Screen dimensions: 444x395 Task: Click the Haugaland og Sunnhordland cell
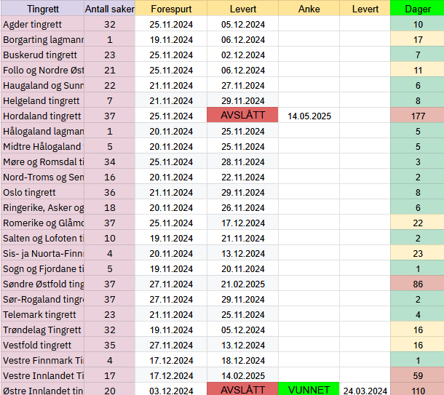(x=42, y=85)
